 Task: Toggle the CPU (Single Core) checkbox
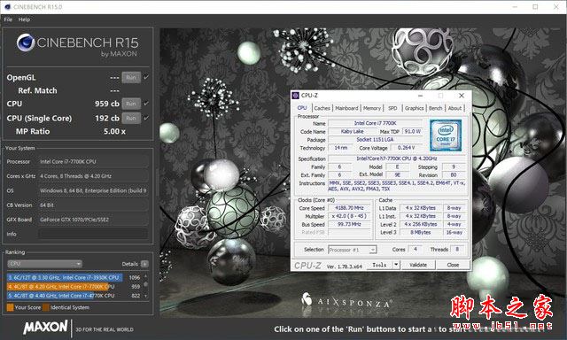(x=146, y=118)
